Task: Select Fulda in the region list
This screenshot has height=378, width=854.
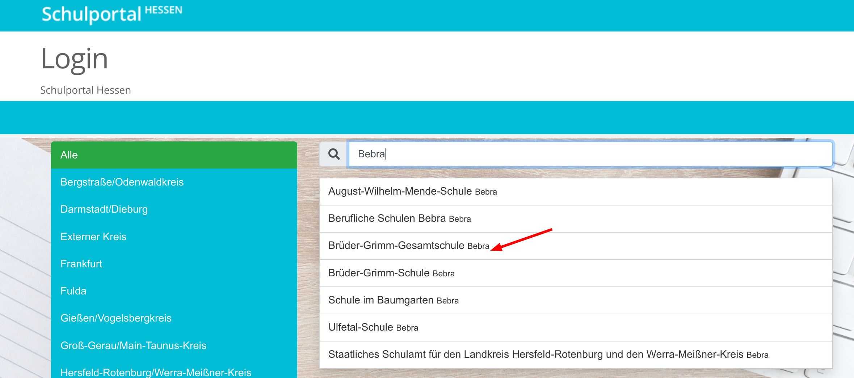Action: click(174, 291)
